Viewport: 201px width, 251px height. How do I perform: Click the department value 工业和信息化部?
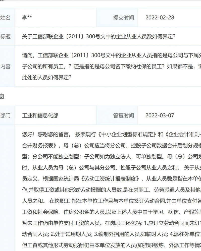click(x=40, y=115)
